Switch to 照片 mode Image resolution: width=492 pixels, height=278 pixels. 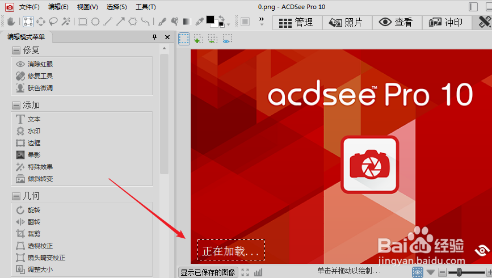[x=347, y=22]
